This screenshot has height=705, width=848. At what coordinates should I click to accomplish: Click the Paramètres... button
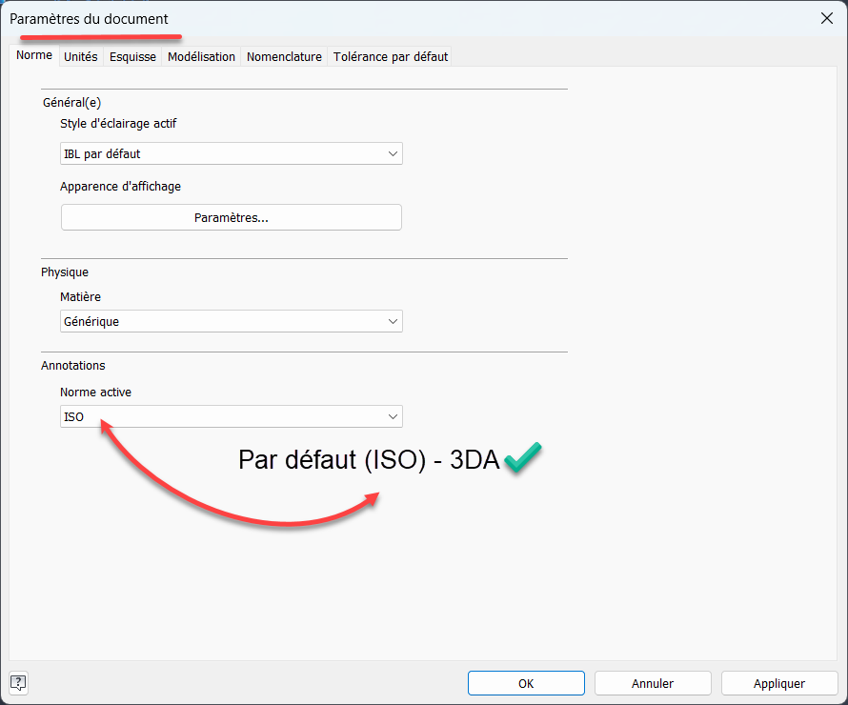231,217
